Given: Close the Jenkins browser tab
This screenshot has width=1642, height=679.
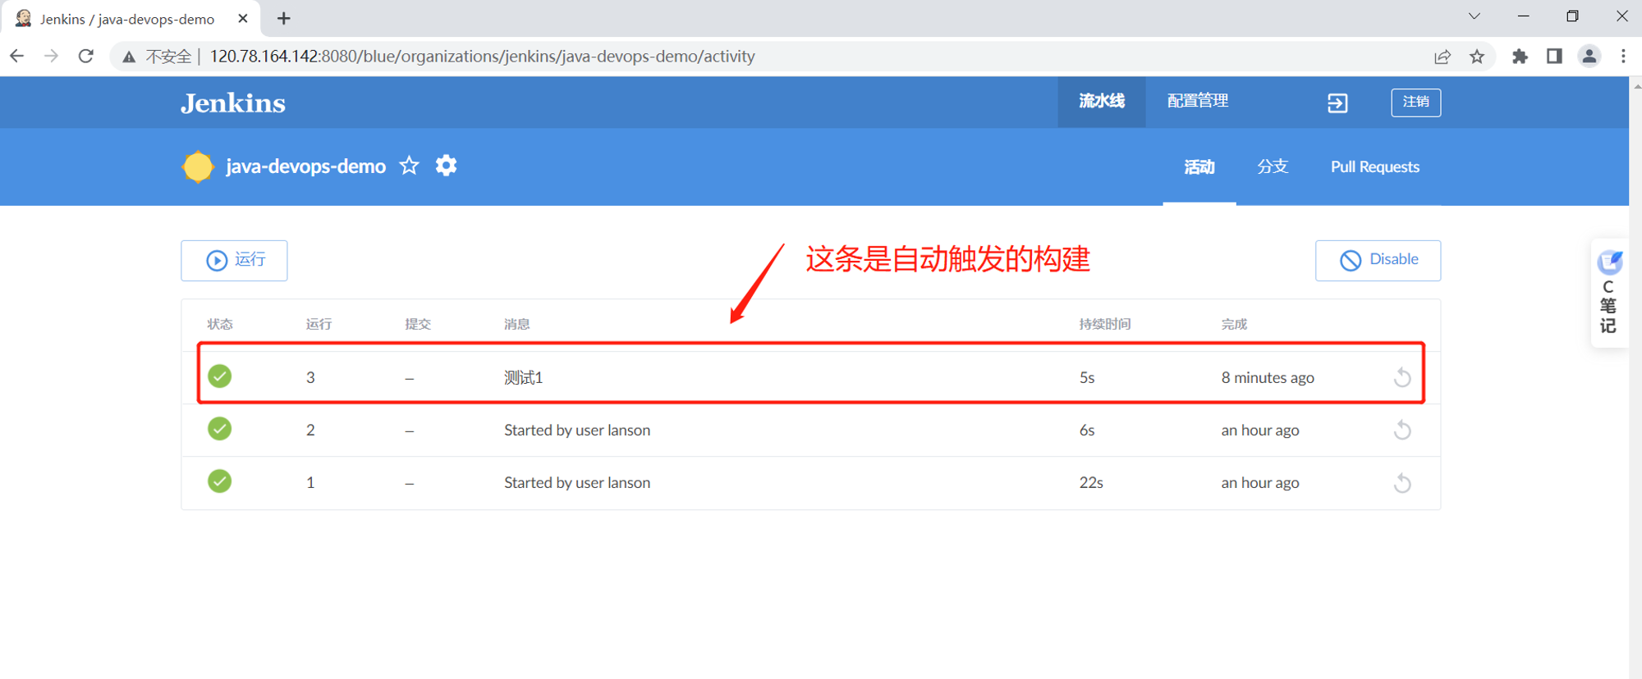Looking at the screenshot, I should [242, 18].
